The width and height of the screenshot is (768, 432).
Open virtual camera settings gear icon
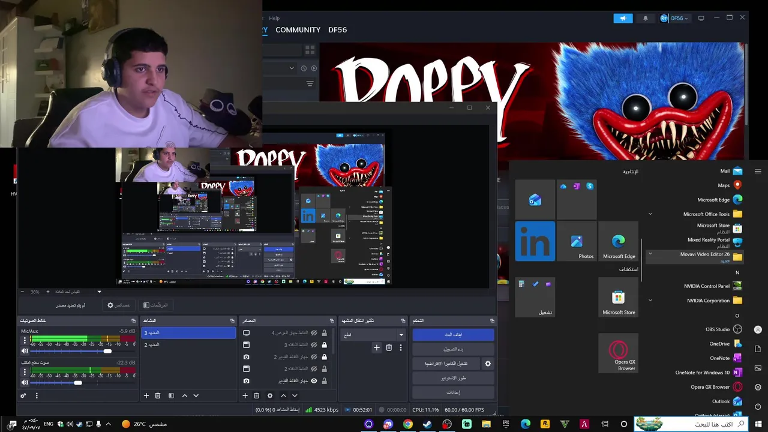(x=488, y=364)
